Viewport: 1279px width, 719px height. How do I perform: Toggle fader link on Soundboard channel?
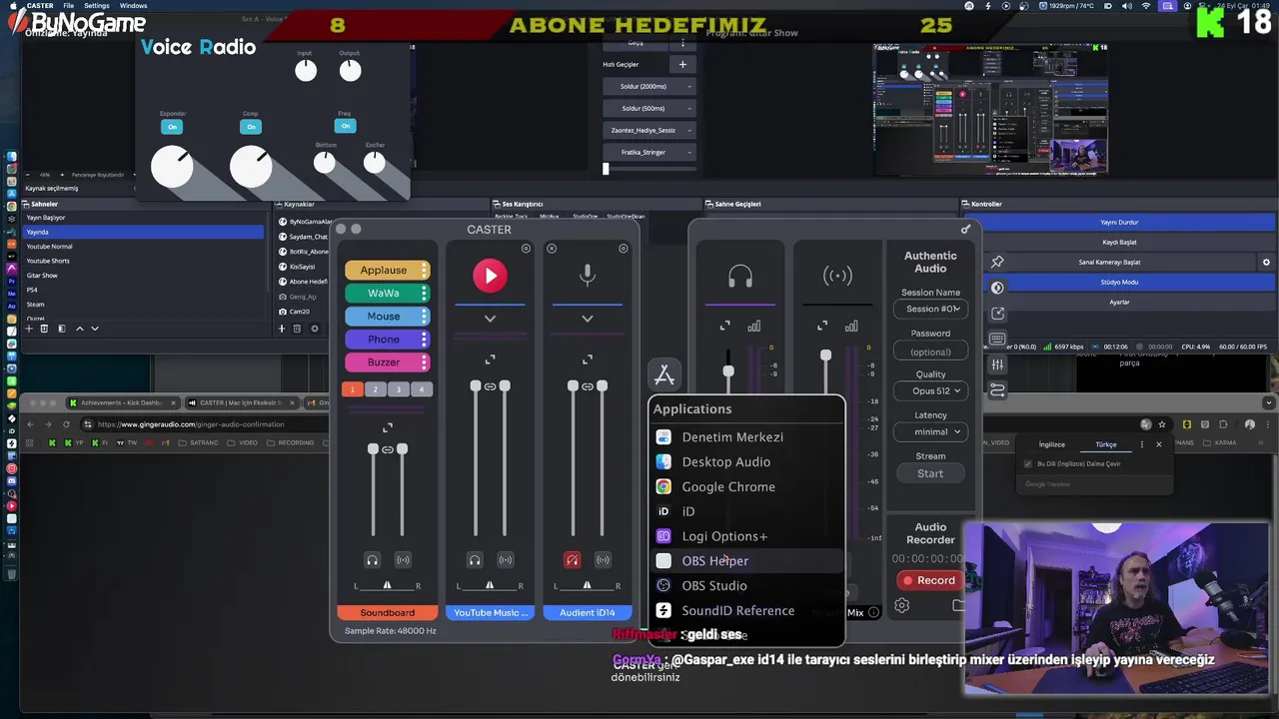pos(388,449)
